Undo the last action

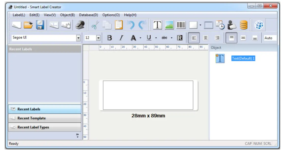pos(131,25)
